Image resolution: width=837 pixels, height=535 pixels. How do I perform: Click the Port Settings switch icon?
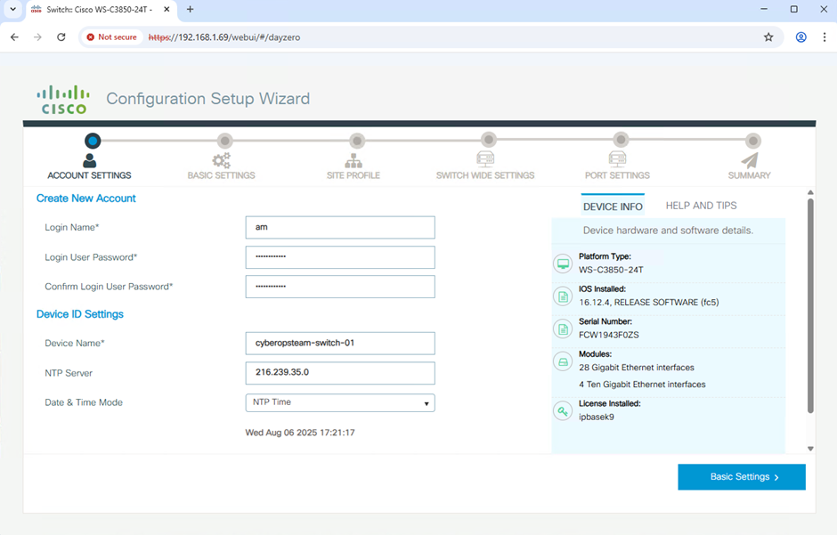pyautogui.click(x=617, y=159)
